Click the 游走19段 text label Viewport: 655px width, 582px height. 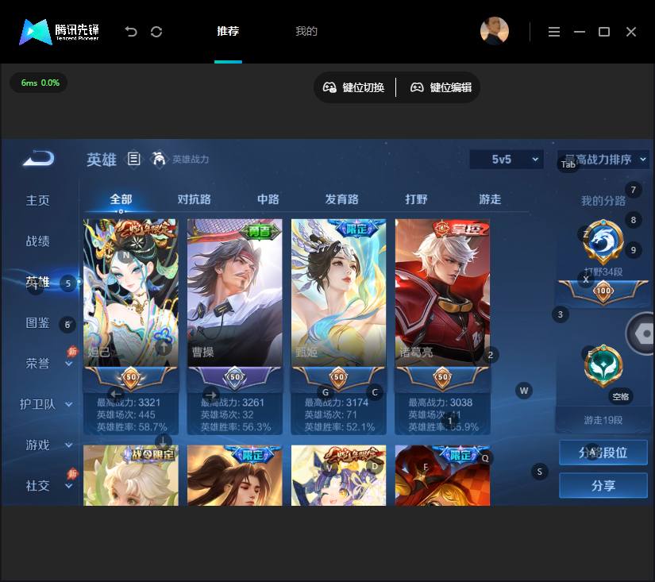coord(603,420)
